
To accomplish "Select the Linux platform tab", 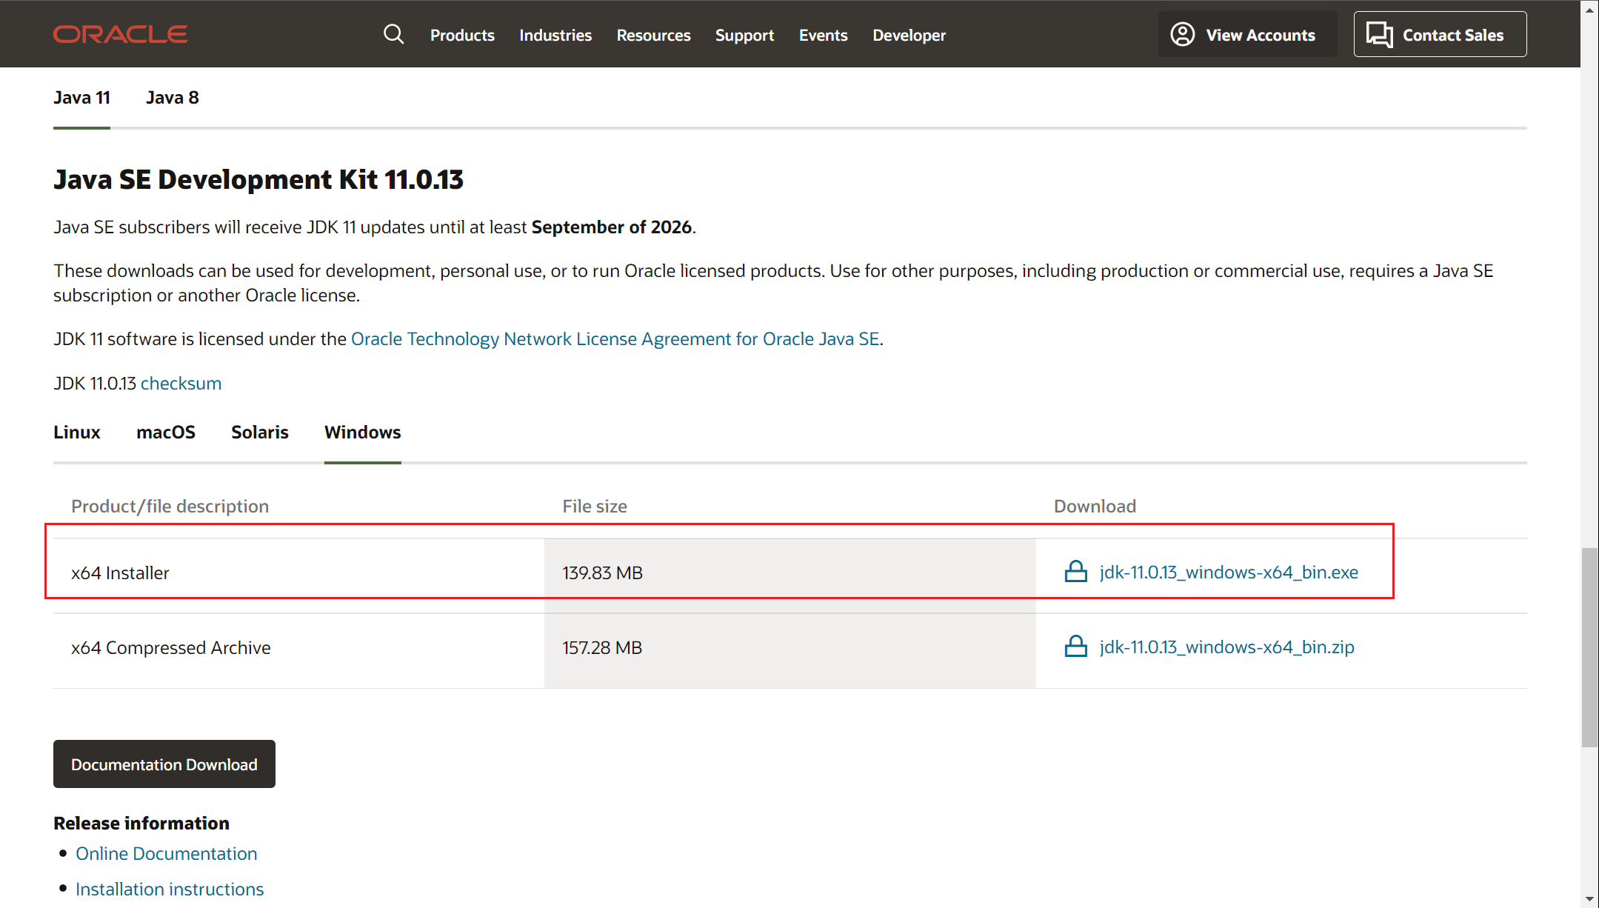I will tap(76, 432).
